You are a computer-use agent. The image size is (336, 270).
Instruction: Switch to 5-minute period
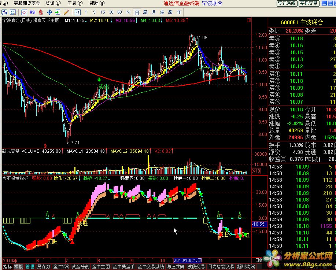(x=94, y=12)
